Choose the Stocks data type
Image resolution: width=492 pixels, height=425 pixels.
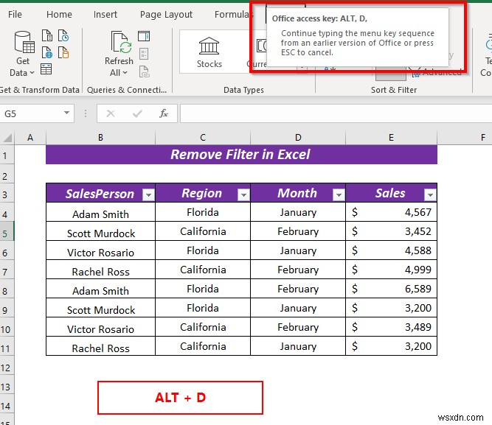point(209,52)
